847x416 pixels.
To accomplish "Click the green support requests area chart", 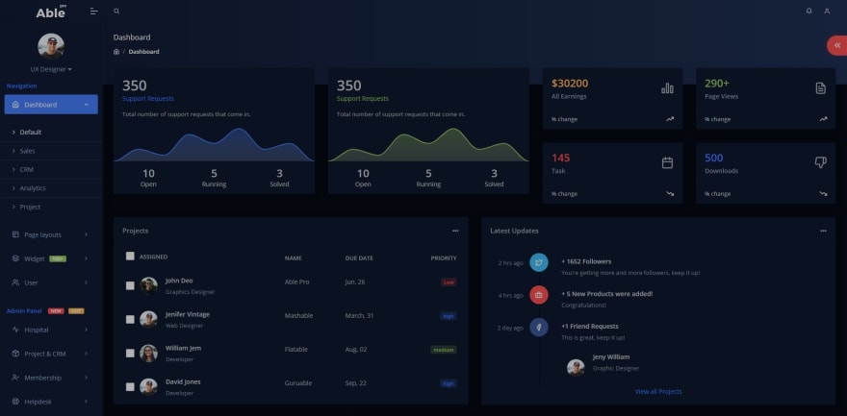I will [428, 144].
